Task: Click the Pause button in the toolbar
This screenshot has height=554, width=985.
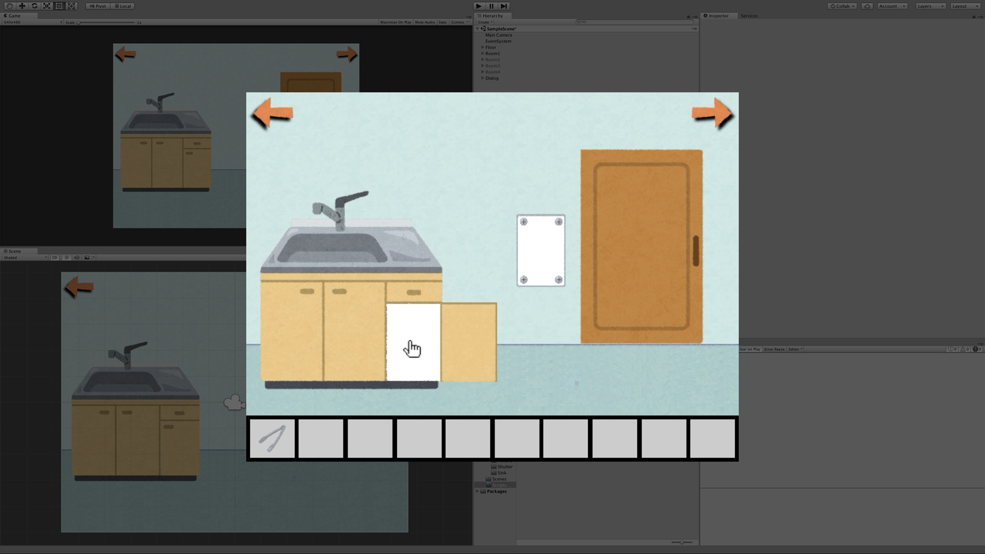Action: (x=492, y=6)
